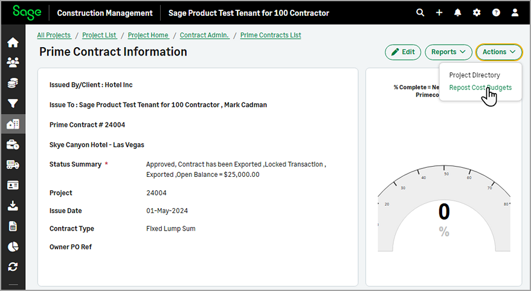Collapse the Actions dropdown
The image size is (531, 291).
[x=499, y=52]
